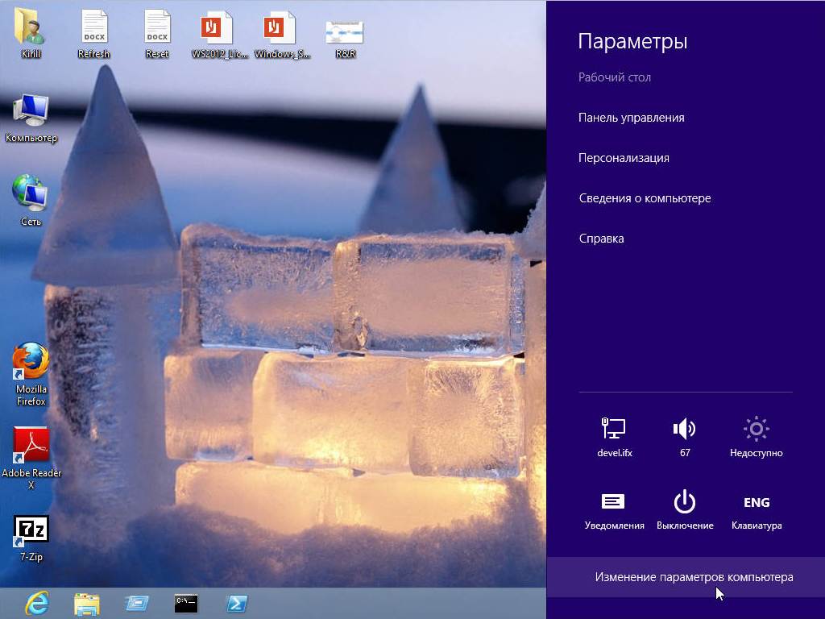Start Windows PowerShell from the taskbar

pos(236,603)
